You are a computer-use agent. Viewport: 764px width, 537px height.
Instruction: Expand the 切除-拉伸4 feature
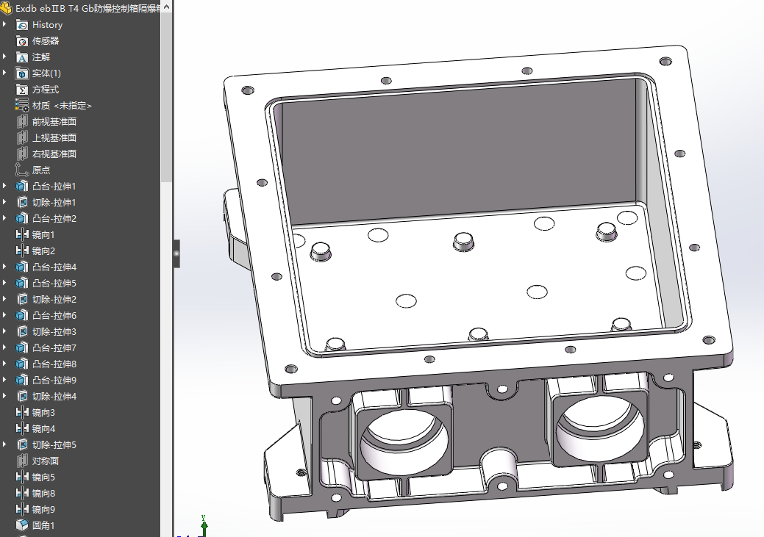[5, 396]
